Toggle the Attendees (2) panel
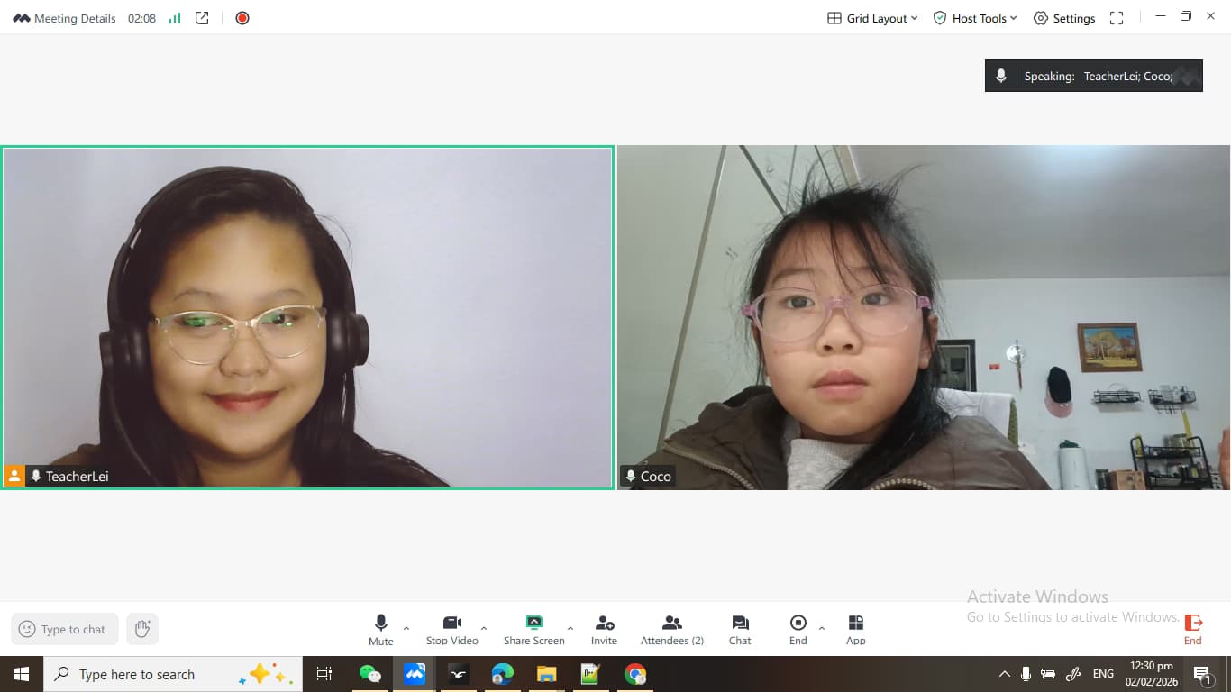This screenshot has height=692, width=1231. 671,629
